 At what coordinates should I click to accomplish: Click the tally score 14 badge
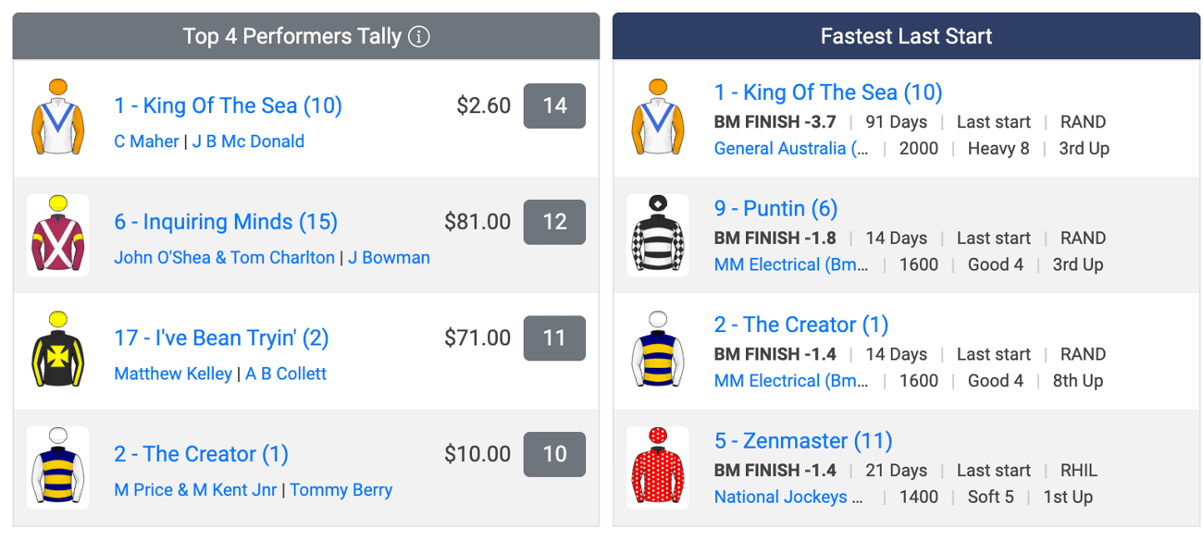(x=554, y=105)
